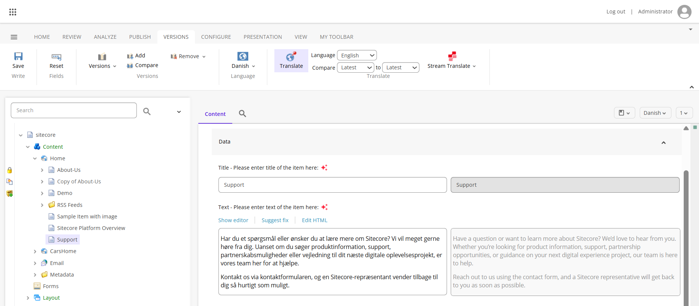Expand the CarsHome tree node
699x306 pixels.
point(35,251)
